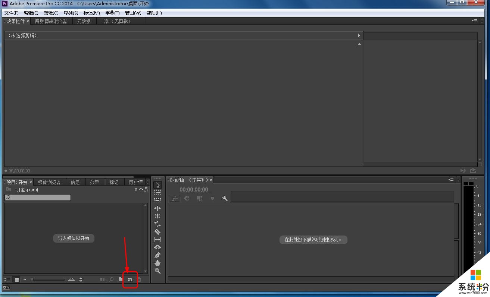Switch to the 源:(无剪辑) tab

pos(117,21)
